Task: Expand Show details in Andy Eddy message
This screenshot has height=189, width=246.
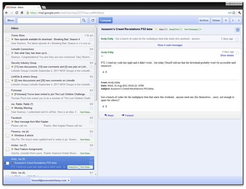Action: pyautogui.click(x=227, y=55)
